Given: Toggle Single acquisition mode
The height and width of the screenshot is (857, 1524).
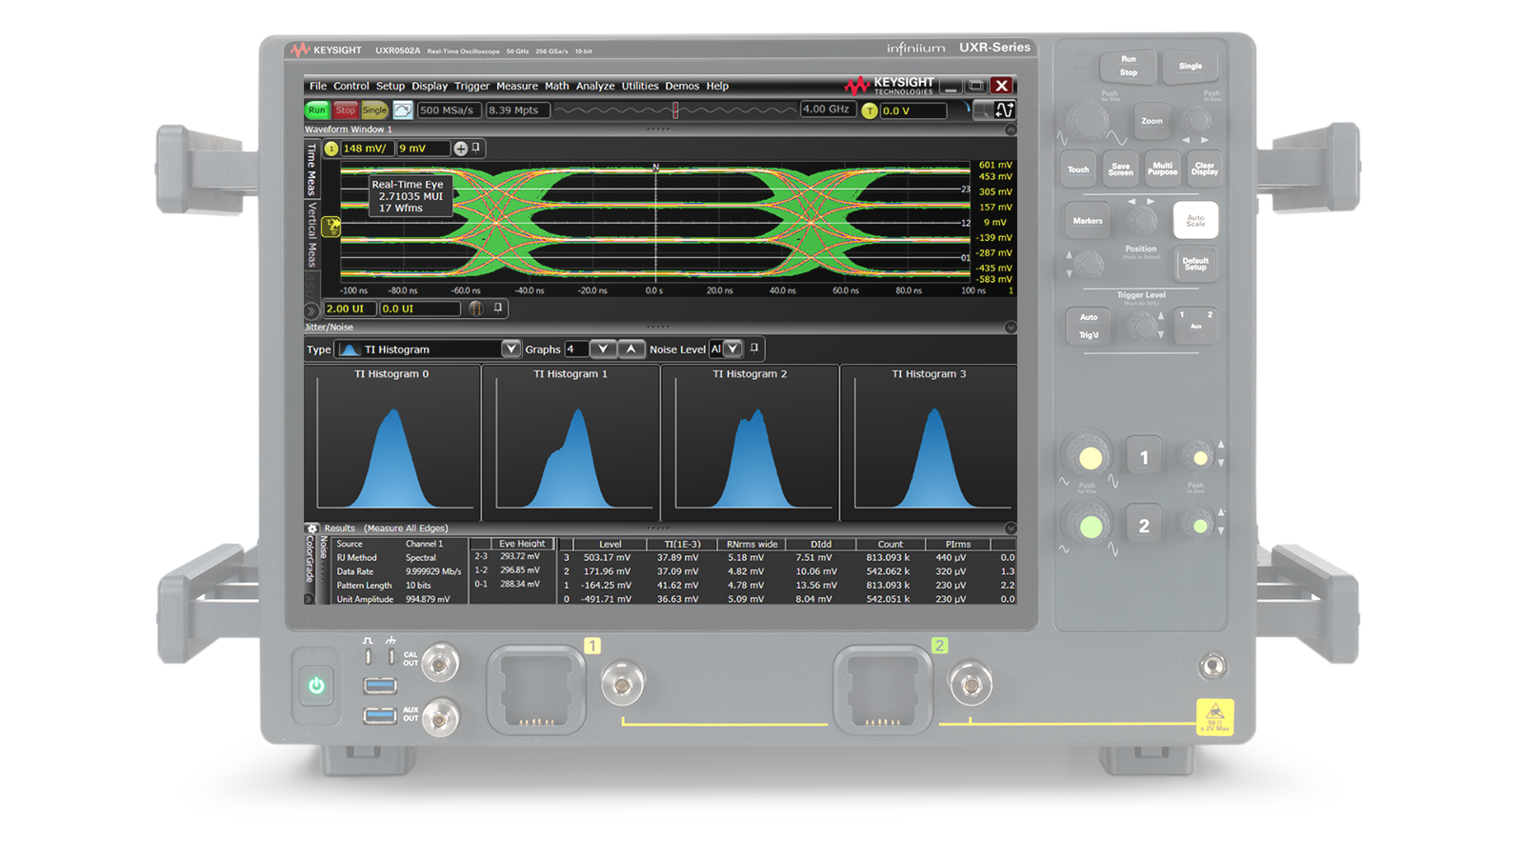Looking at the screenshot, I should click(373, 109).
